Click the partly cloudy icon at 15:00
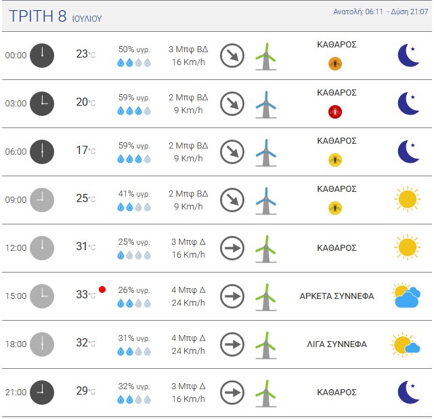 coord(406,296)
